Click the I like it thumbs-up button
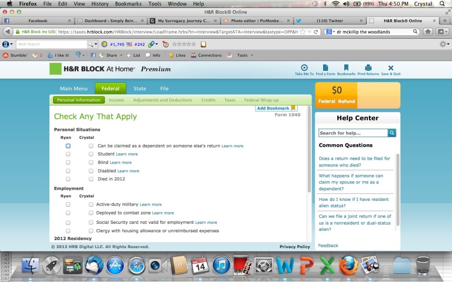Viewport: 452px width, 282px height. [x=59, y=55]
